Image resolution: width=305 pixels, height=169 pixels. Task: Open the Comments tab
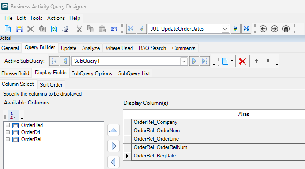point(184,48)
